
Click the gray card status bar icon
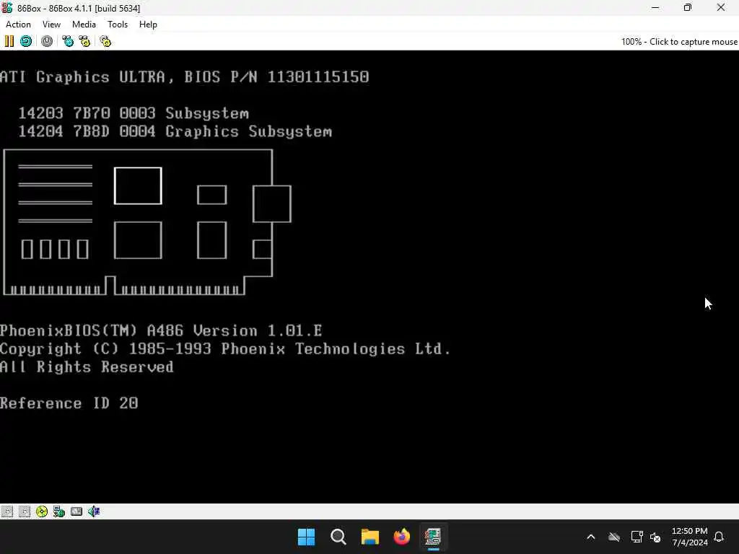(x=76, y=511)
